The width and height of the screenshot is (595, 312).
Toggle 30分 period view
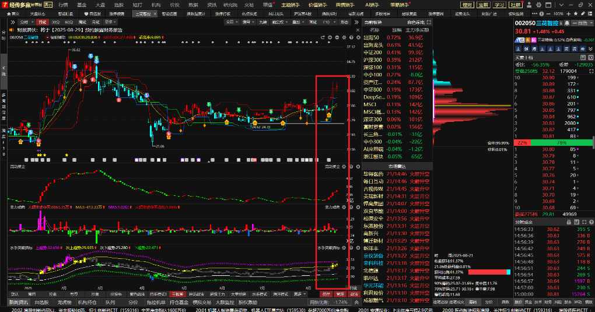[x=55, y=22]
